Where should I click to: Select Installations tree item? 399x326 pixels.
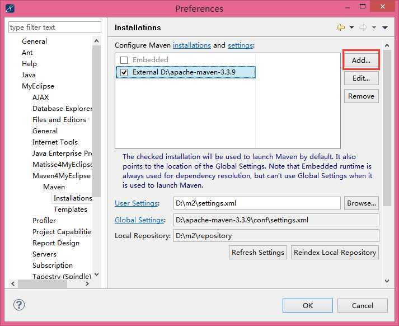click(73, 198)
